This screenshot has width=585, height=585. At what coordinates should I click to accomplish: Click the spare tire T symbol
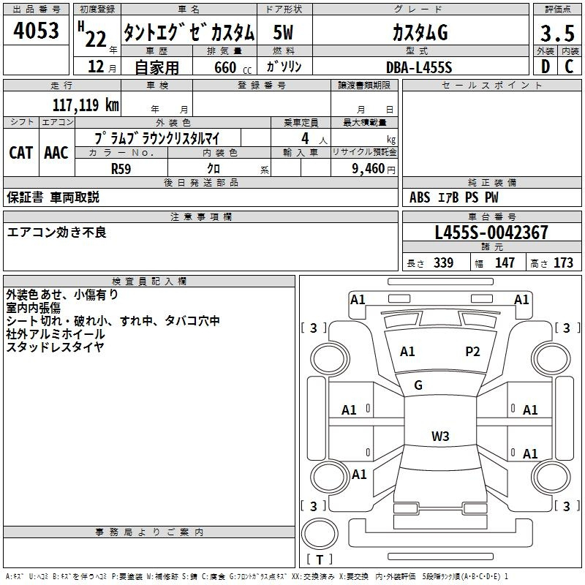[320, 559]
